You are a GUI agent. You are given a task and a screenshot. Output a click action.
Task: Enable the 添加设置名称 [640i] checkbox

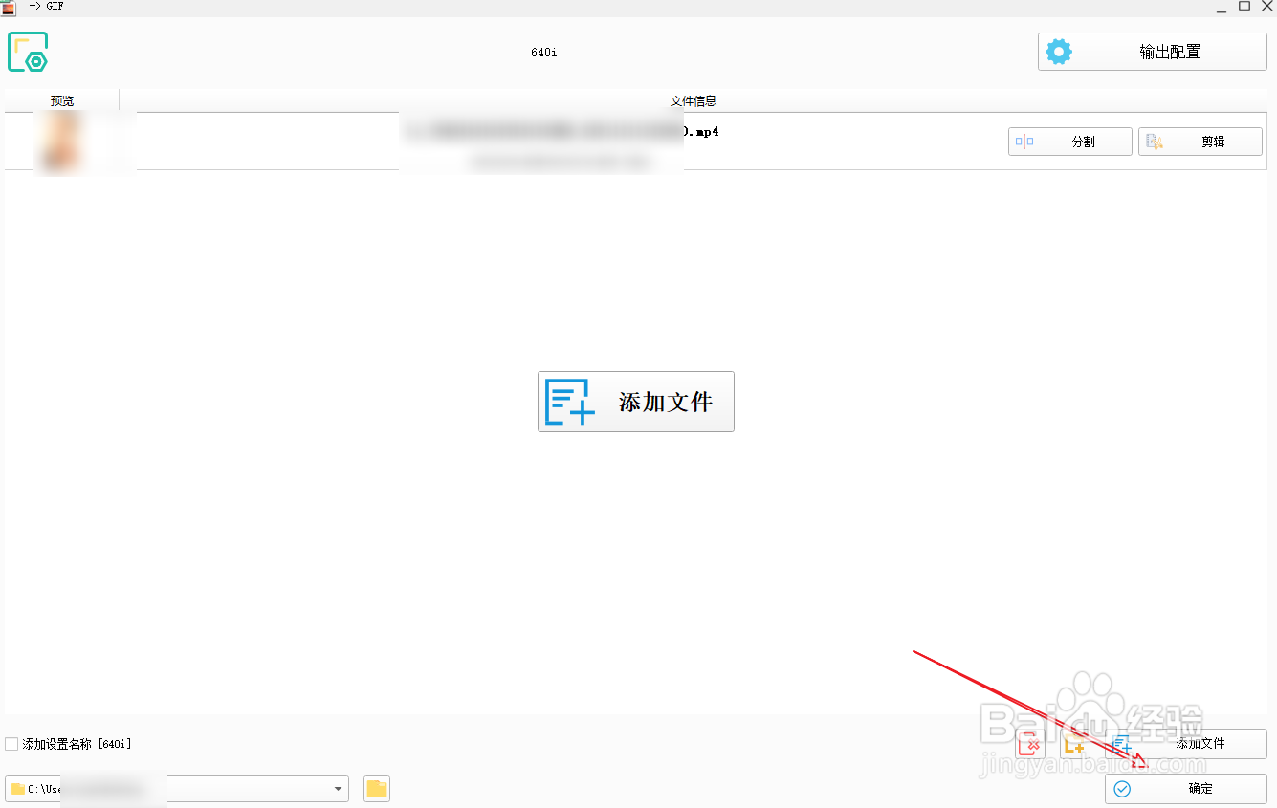point(11,743)
